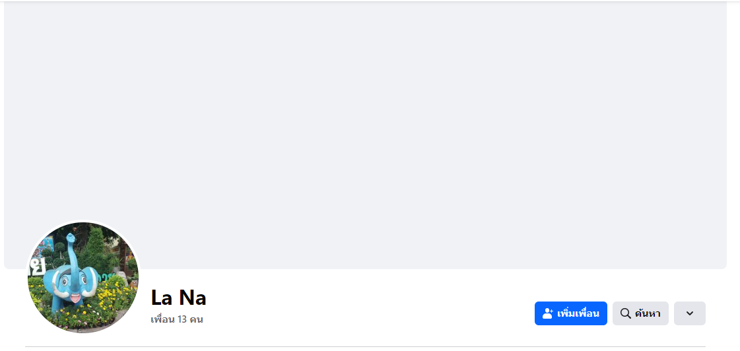This screenshot has height=351, width=740.
Task: Click the number 13 in friends count
Action: click(x=183, y=319)
